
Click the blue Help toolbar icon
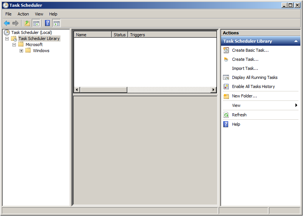point(47,23)
